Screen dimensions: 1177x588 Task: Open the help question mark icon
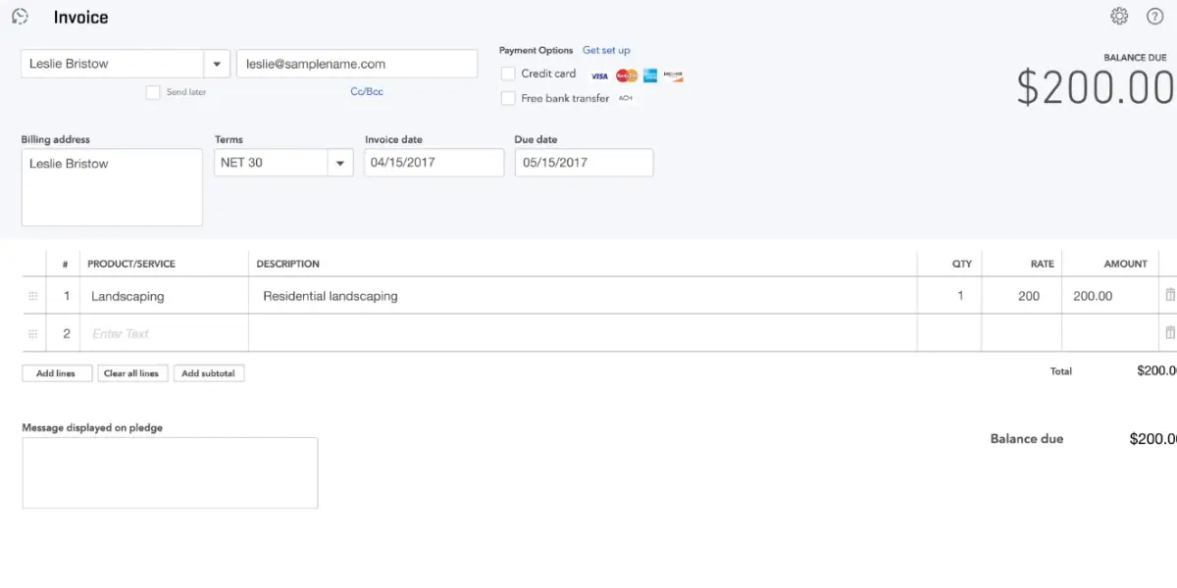[1155, 16]
